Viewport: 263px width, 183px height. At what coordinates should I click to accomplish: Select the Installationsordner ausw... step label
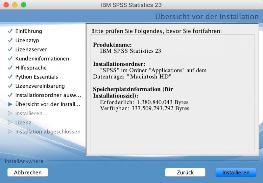point(48,95)
